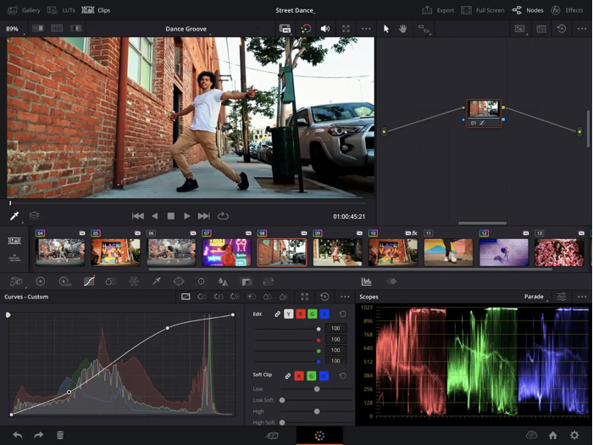Image resolution: width=593 pixels, height=445 pixels.
Task: Adjust the Soft Clip Low slider
Action: point(317,389)
